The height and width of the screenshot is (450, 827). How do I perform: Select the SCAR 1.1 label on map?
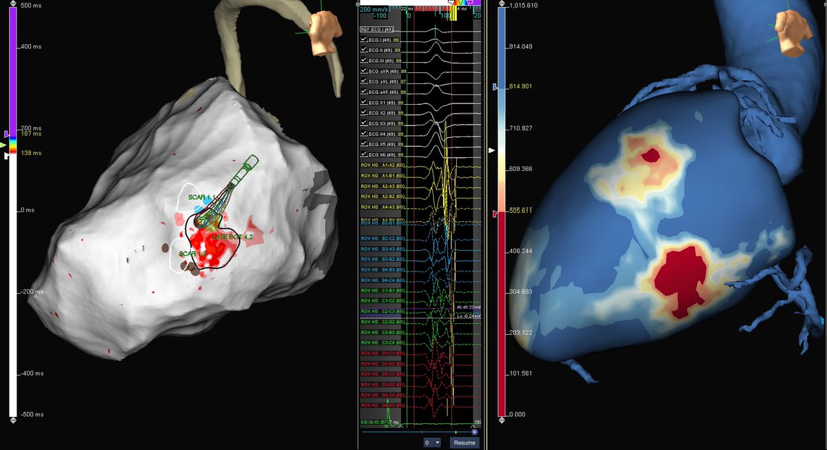(x=202, y=197)
